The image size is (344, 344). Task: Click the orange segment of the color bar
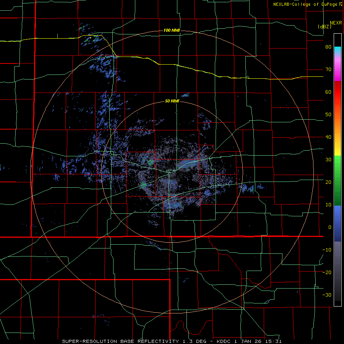(x=338, y=126)
